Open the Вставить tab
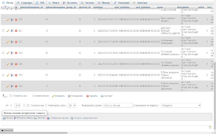 pyautogui.click(x=70, y=3)
